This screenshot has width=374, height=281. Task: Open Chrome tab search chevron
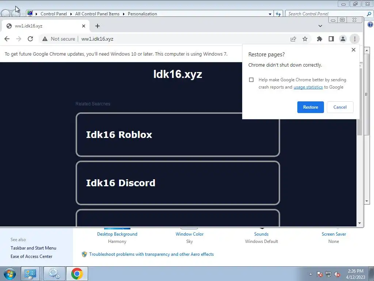click(x=320, y=26)
